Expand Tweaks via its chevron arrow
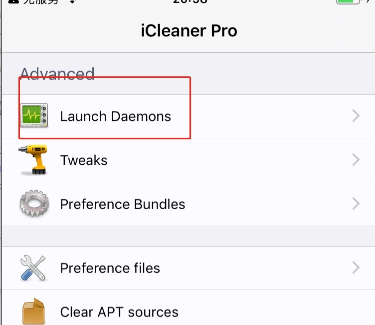This screenshot has height=325, width=375. pos(356,160)
